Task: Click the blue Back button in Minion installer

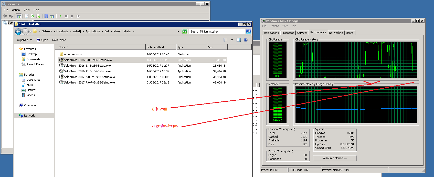Action: click(x=18, y=32)
